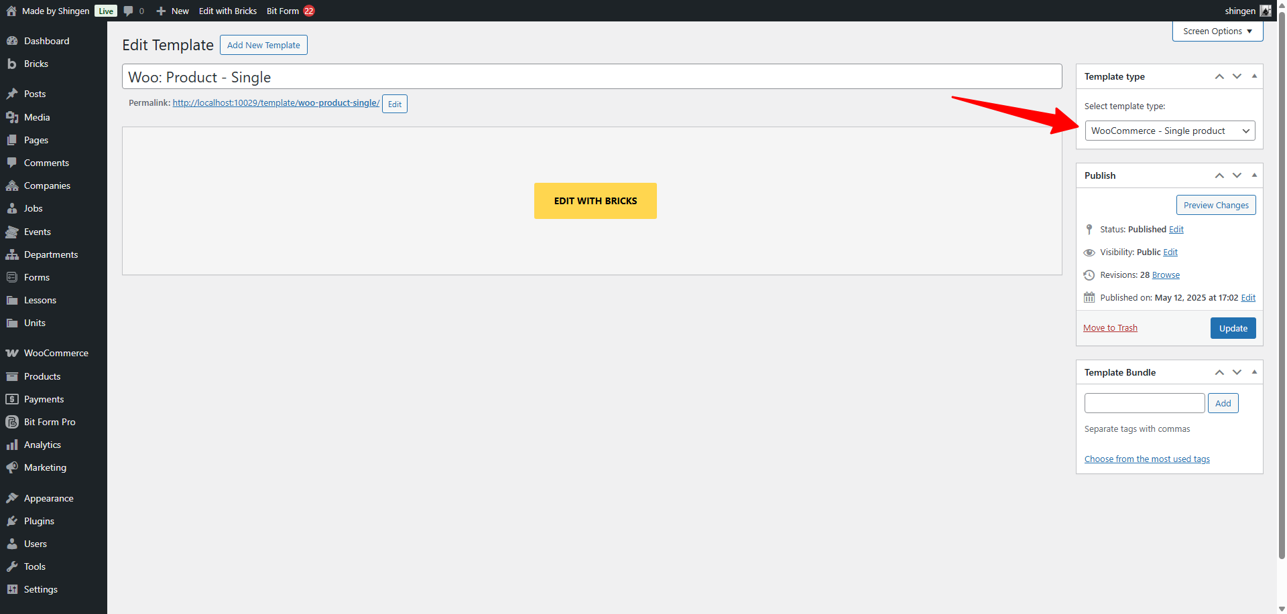This screenshot has height=614, width=1287.
Task: Open the template type dropdown
Action: (x=1170, y=131)
